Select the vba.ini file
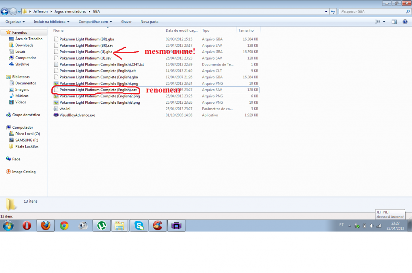Image resolution: width=412 pixels, height=273 pixels. click(156, 109)
